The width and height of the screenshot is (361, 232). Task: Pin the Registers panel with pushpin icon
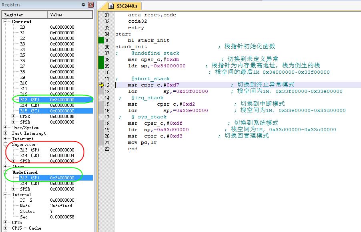coord(83,5)
